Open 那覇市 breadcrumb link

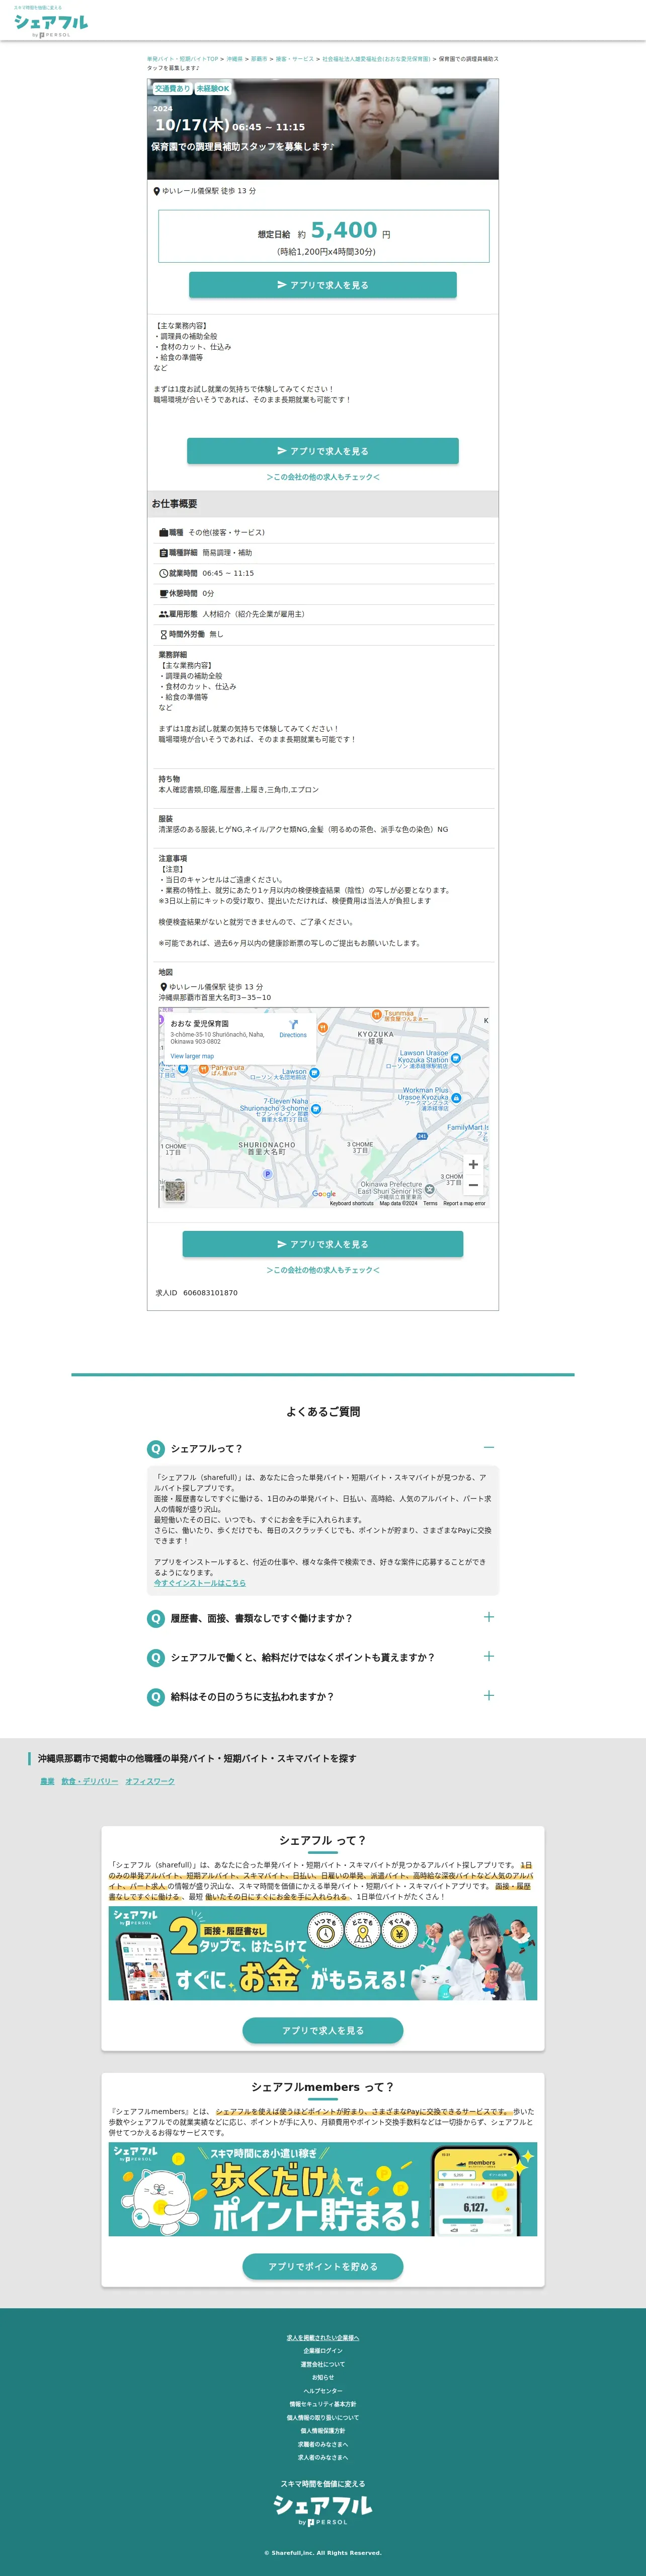point(259,59)
